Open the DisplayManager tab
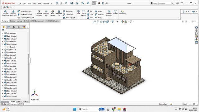Viewport: 199px width, 112px height. [x=24, y=27]
